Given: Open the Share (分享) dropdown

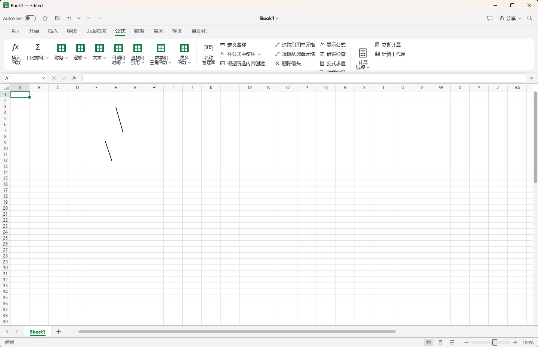Looking at the screenshot, I should click(510, 18).
